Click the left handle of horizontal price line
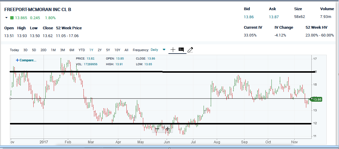Screen dimensions: 339x149 [11, 98]
